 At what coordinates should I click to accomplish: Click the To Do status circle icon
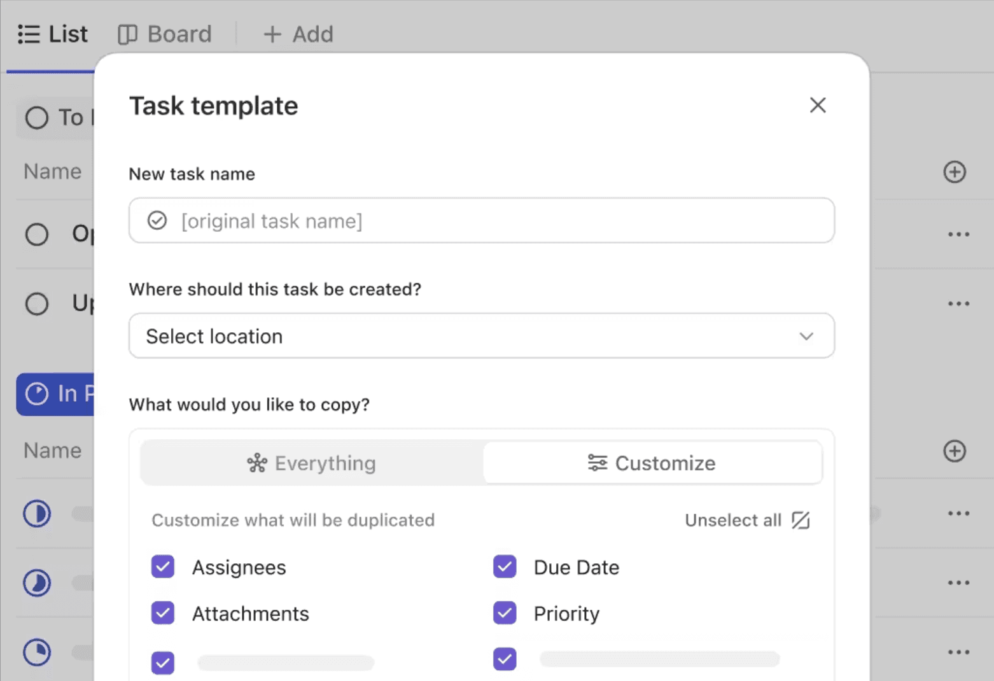(37, 118)
